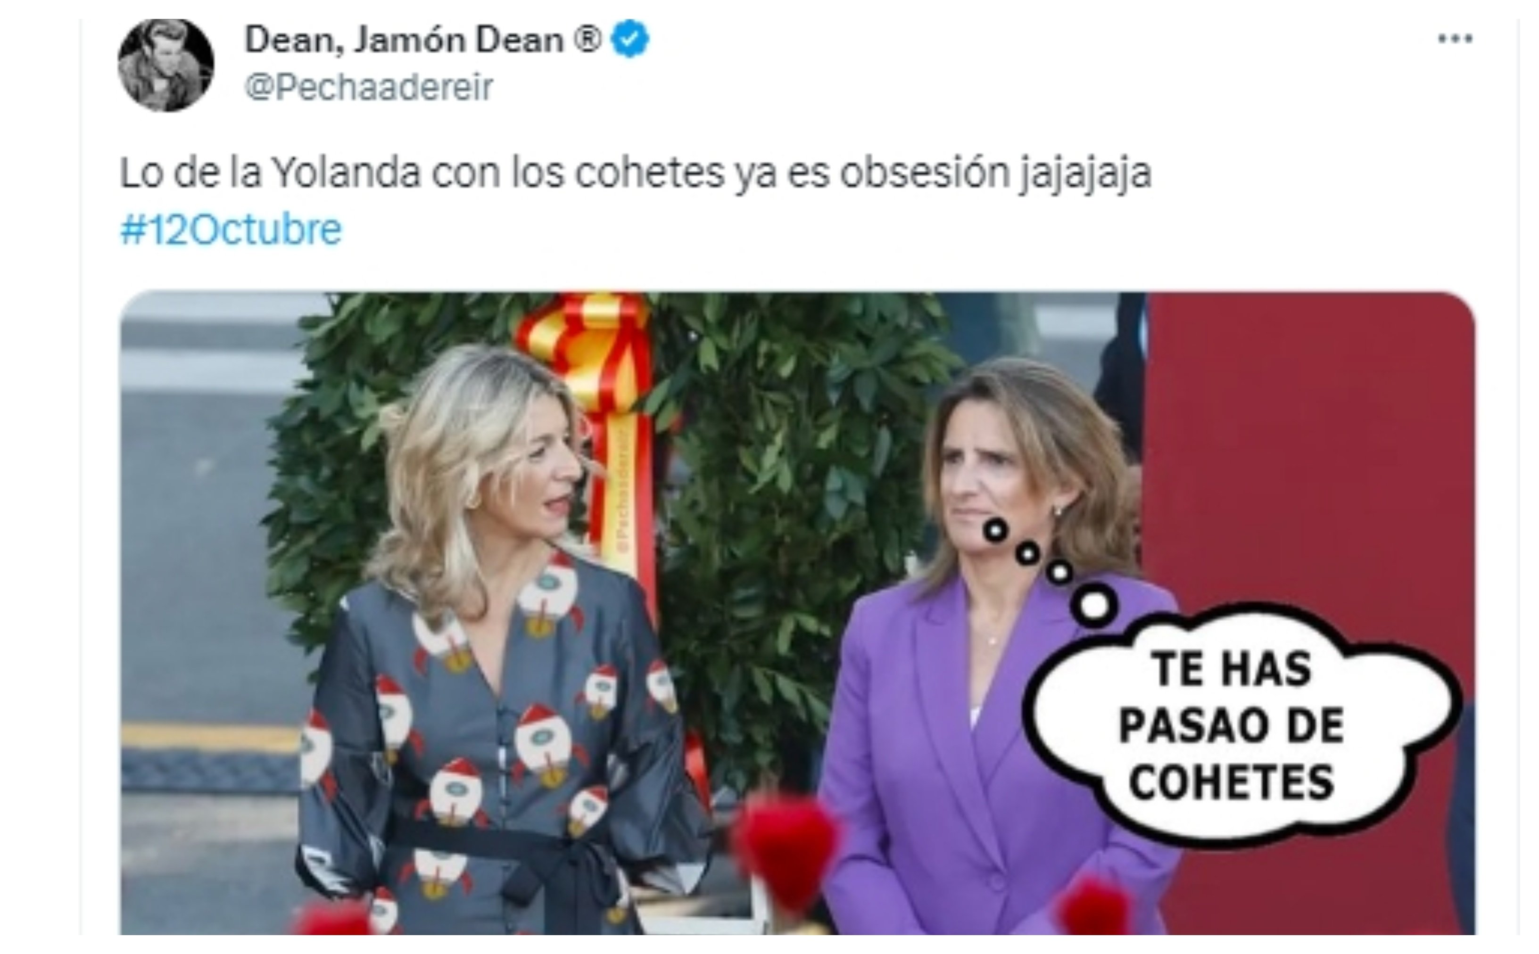The width and height of the screenshot is (1539, 954).
Task: Click the tweet text about Yolanda
Action: [x=636, y=173]
